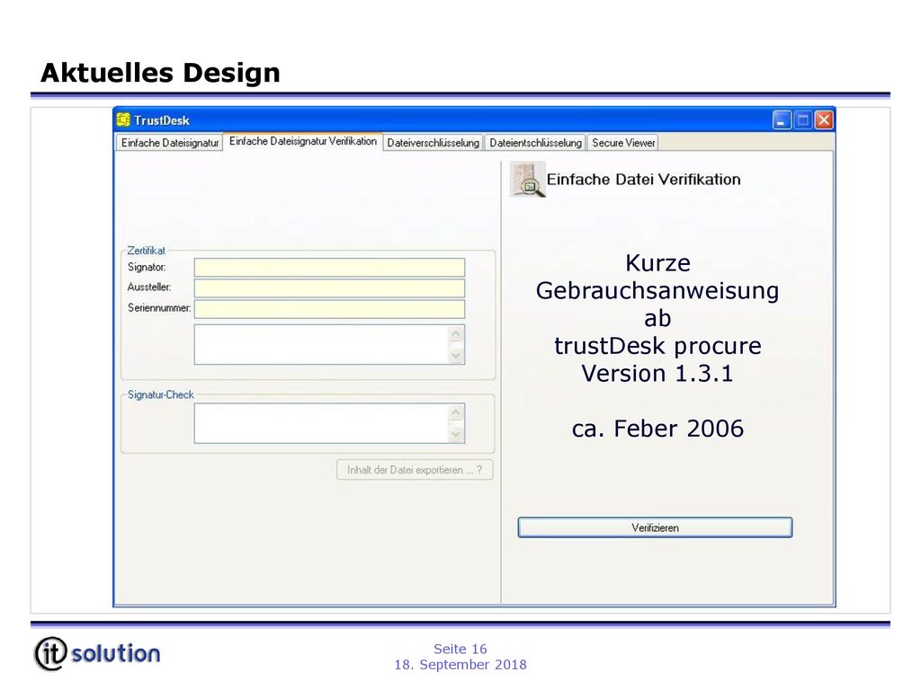Click the Aktuelles Design slide title
Viewport: 921px width, 690px height.
[160, 73]
